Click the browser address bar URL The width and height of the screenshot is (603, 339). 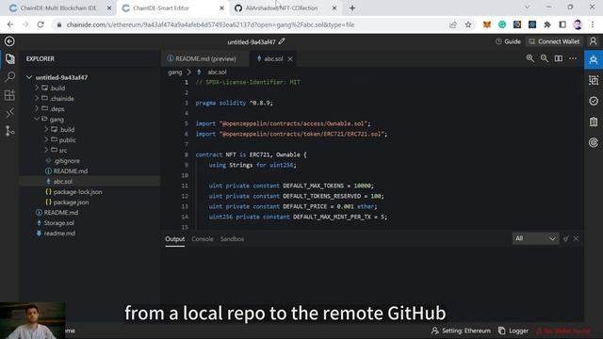pyautogui.click(x=210, y=24)
